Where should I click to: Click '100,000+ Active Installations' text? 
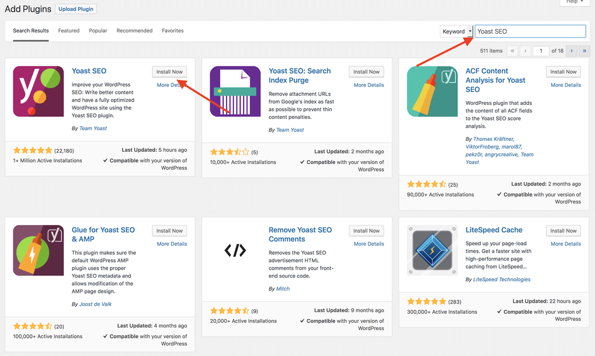(48, 336)
